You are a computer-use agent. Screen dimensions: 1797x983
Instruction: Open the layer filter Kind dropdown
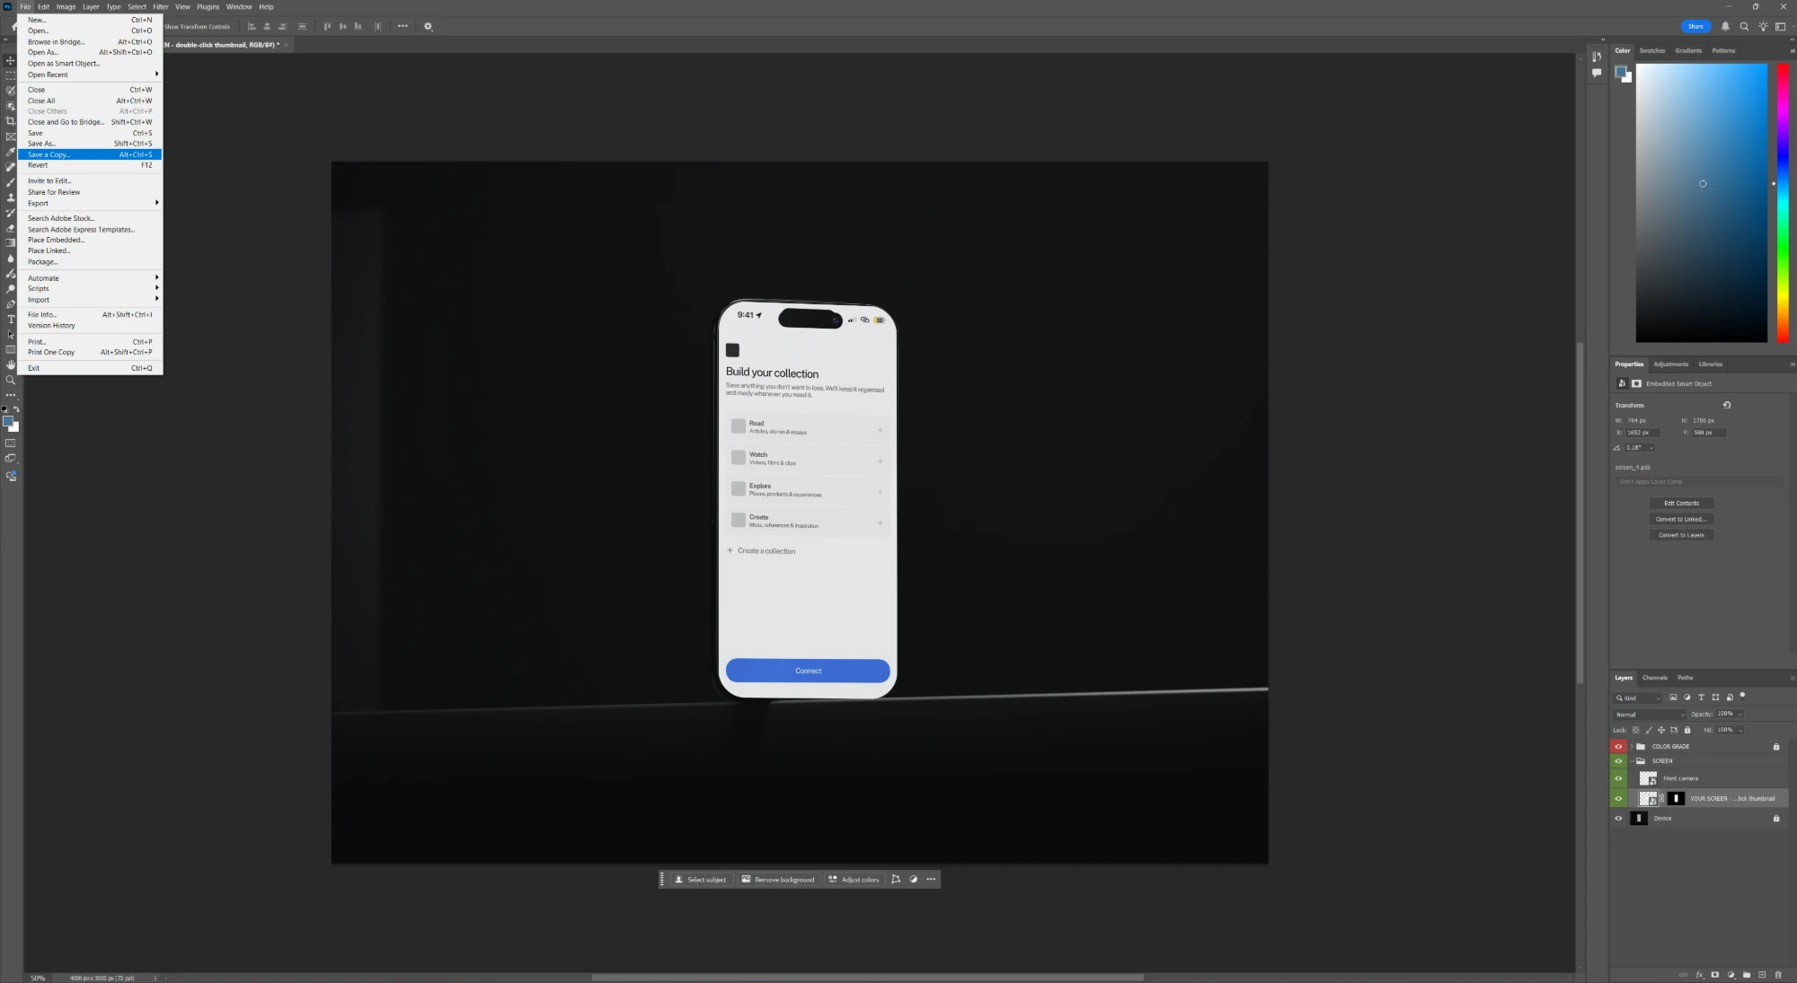click(x=1639, y=698)
